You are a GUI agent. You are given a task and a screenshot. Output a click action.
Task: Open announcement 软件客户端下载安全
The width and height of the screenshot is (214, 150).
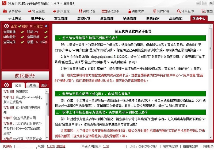(23, 139)
